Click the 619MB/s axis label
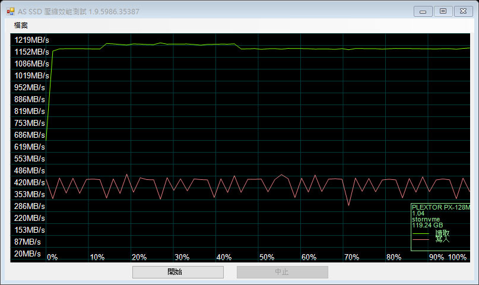 29,147
